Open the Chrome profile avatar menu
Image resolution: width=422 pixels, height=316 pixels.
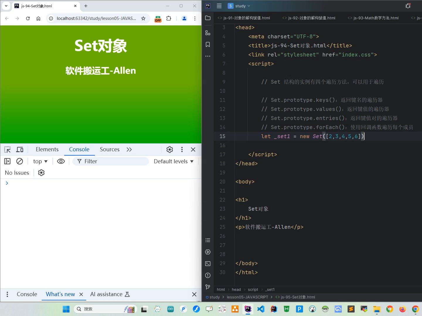[x=184, y=18]
